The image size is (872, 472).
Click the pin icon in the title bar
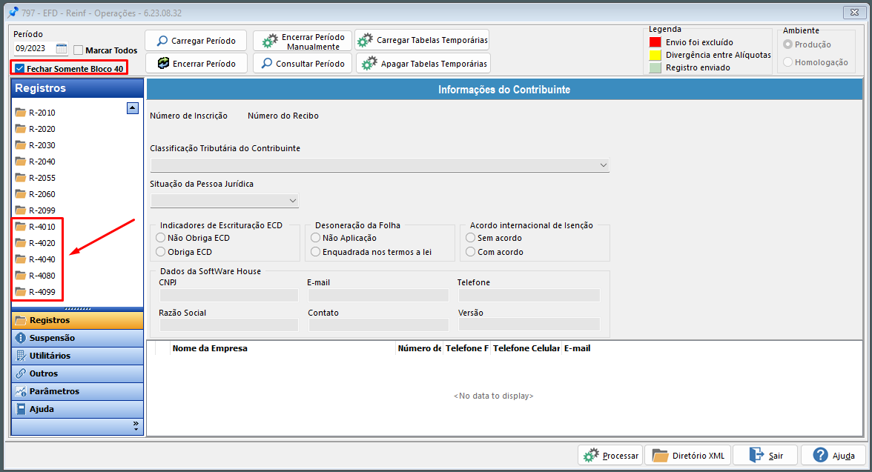tap(13, 13)
